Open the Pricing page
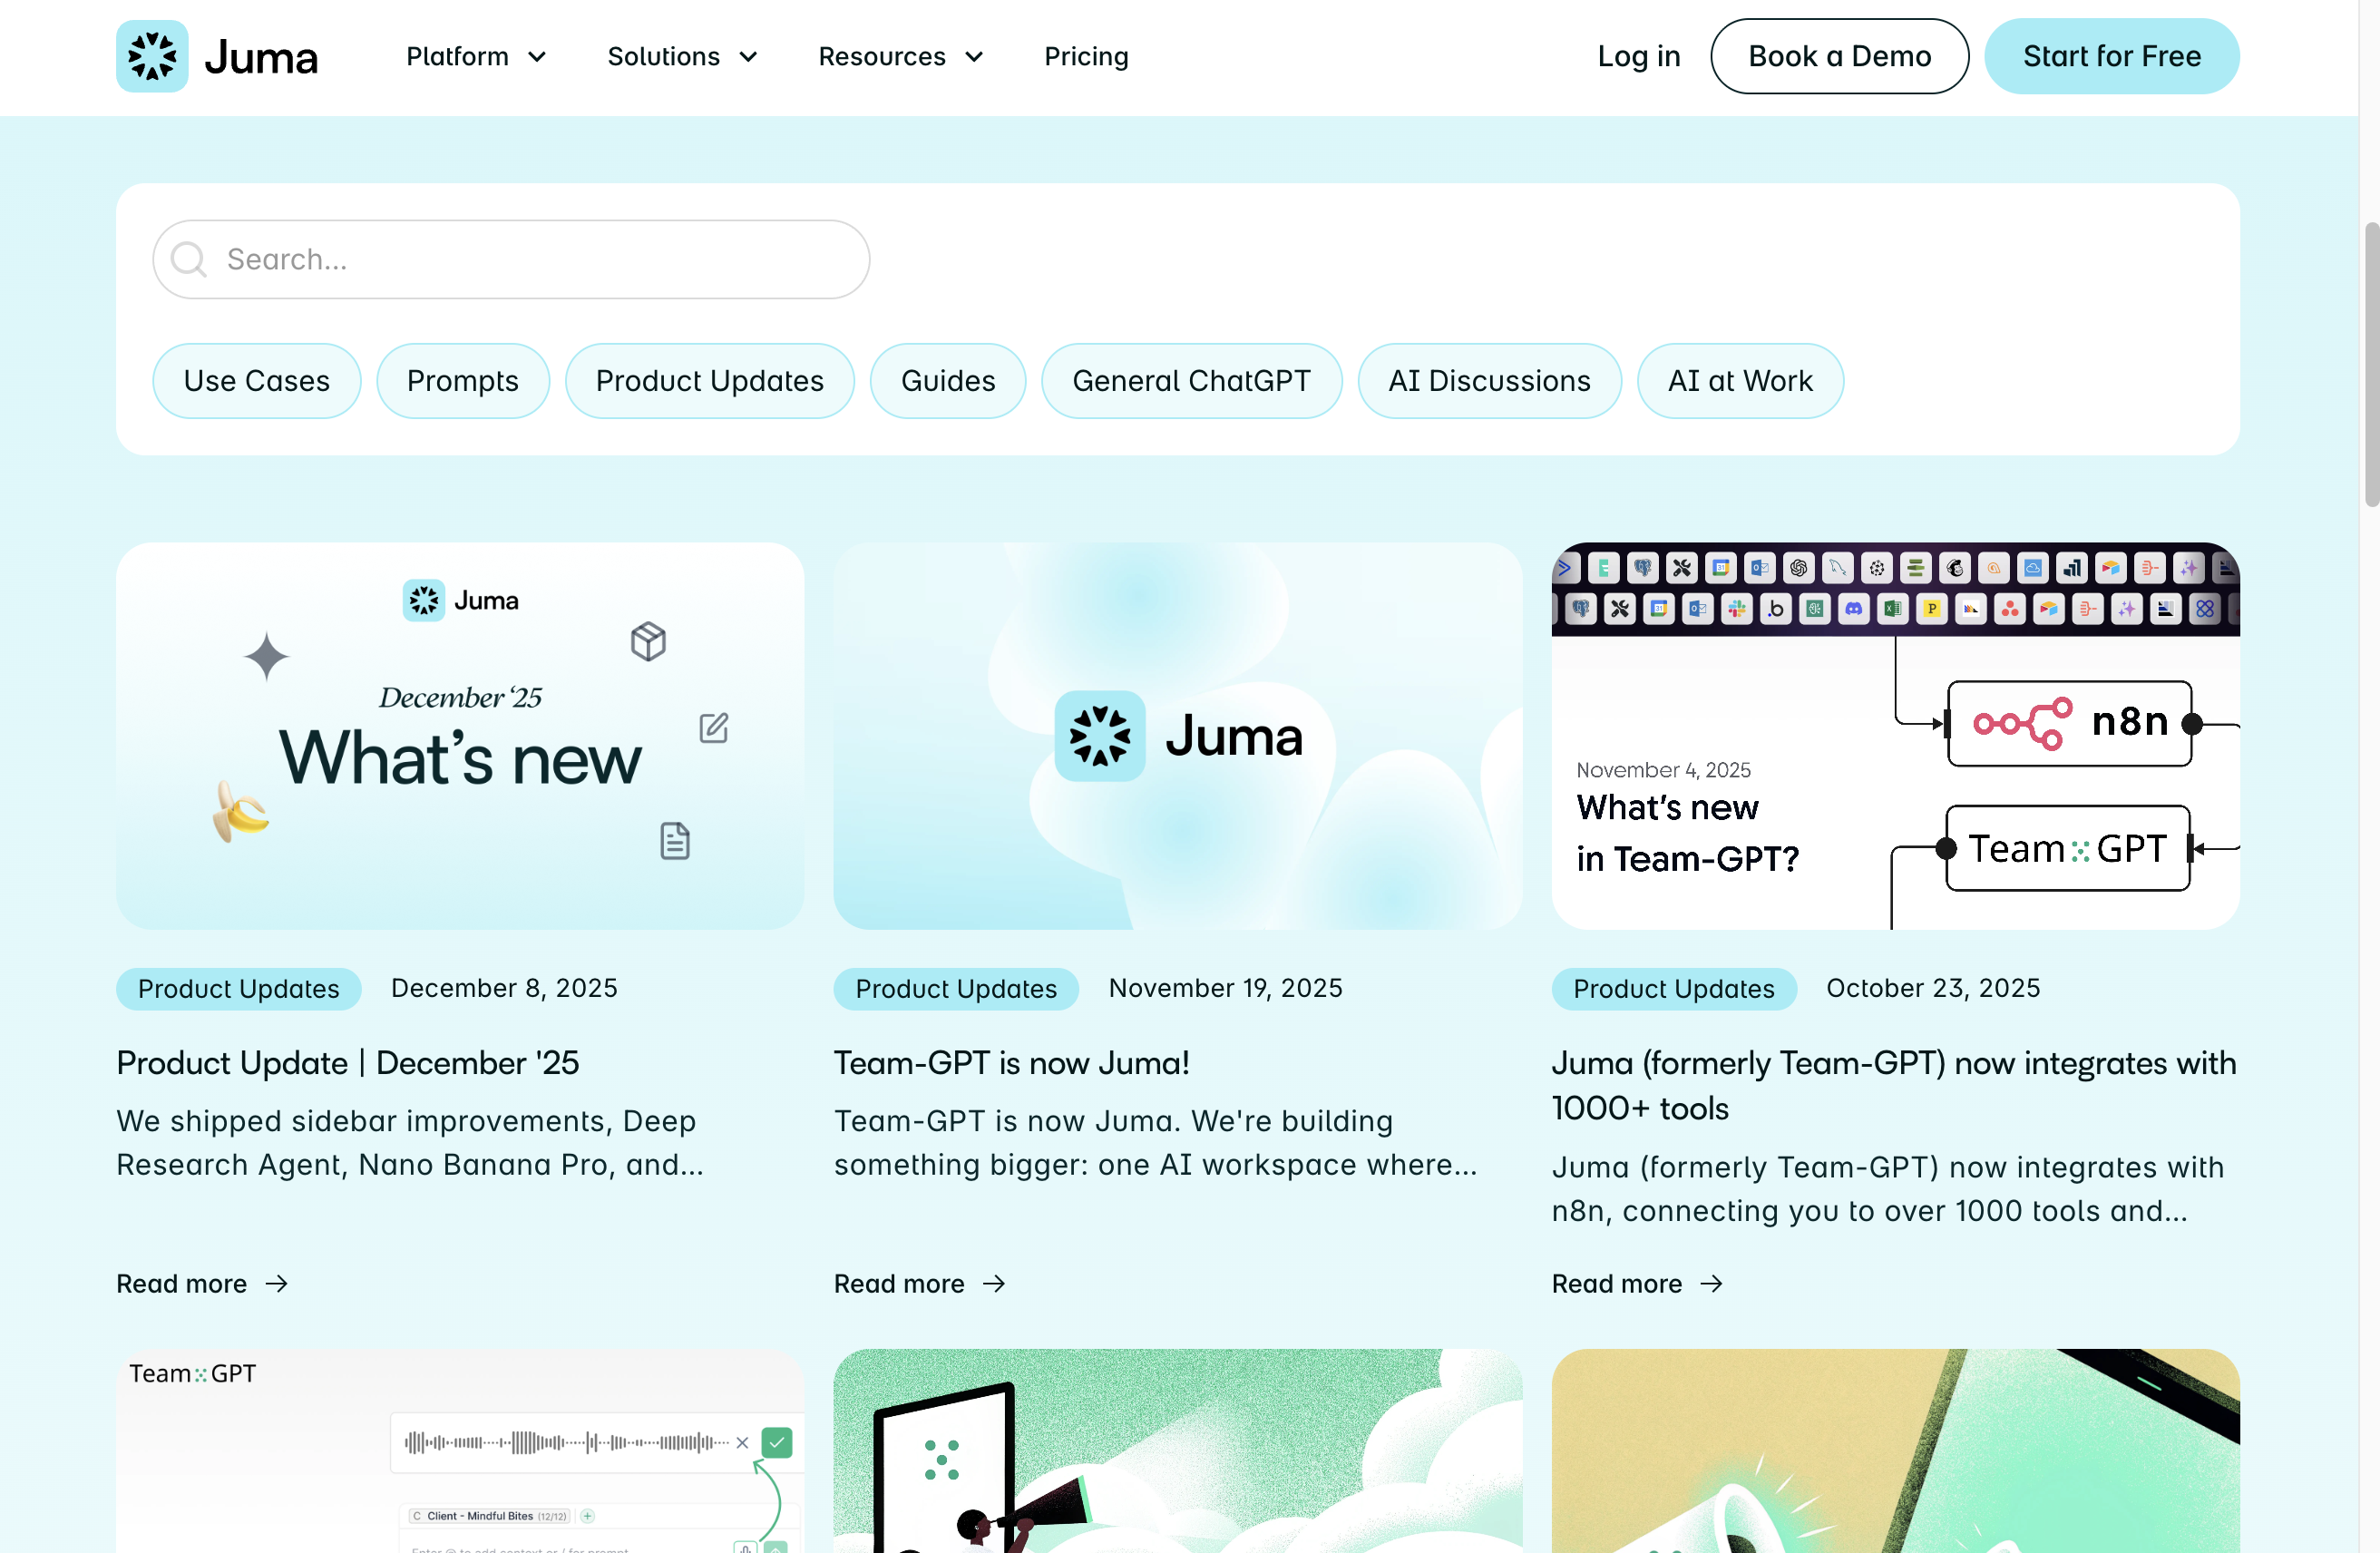This screenshot has height=1553, width=2380. coord(1086,57)
